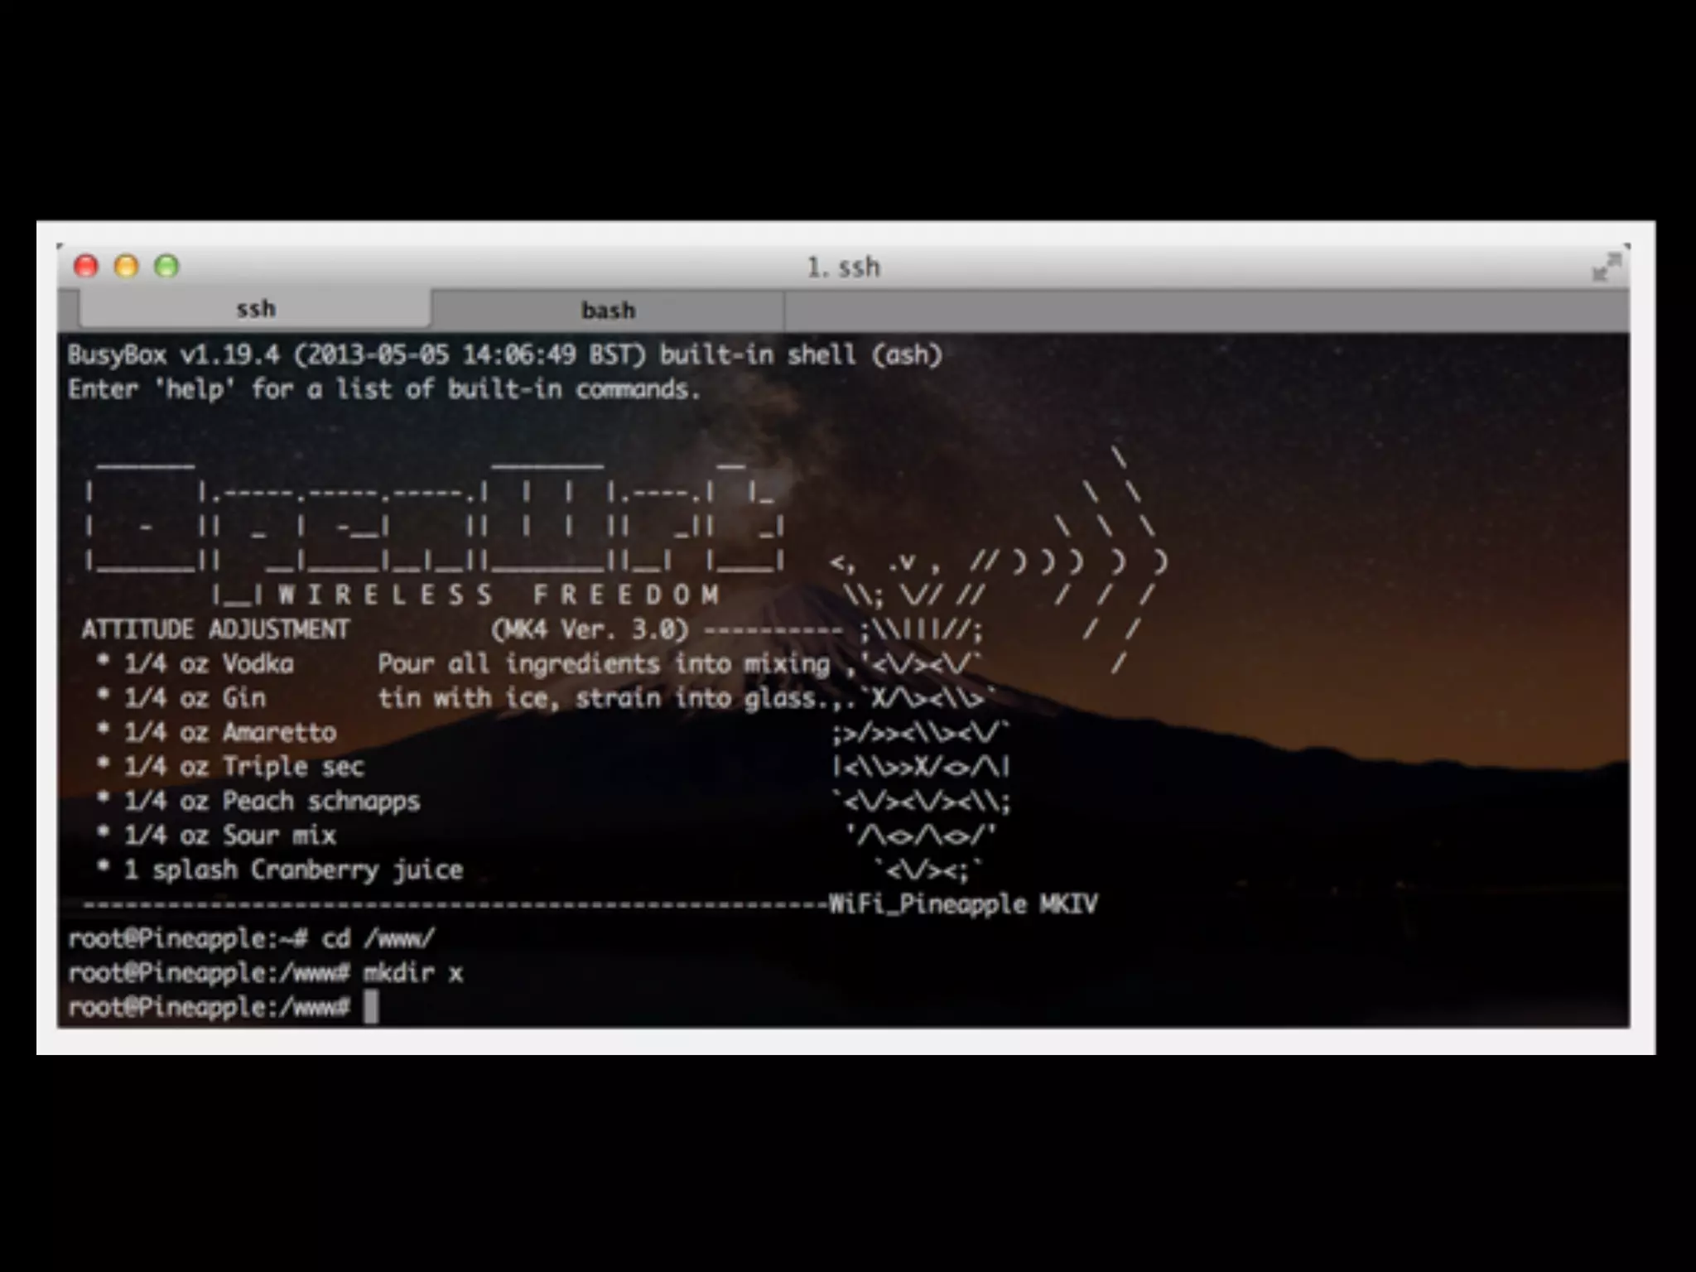Click the 'ATTITUDE ADJUSTMENT' heading text
This screenshot has width=1696, height=1272.
click(215, 629)
